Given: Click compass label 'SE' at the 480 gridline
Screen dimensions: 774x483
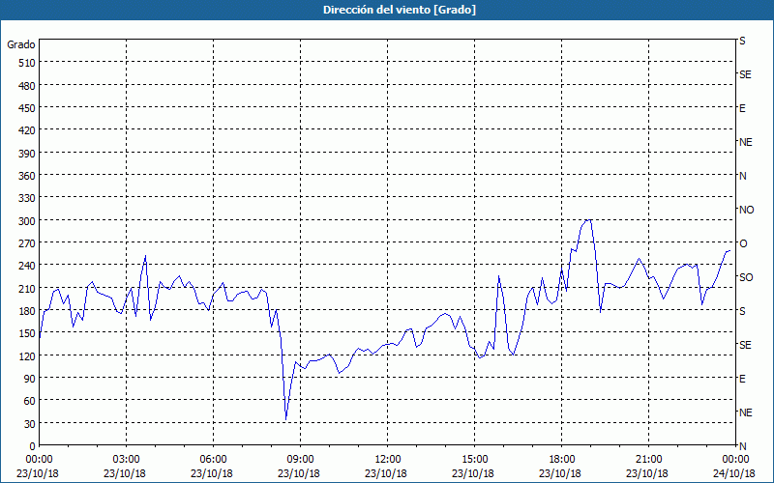Looking at the screenshot, I should (x=745, y=74).
